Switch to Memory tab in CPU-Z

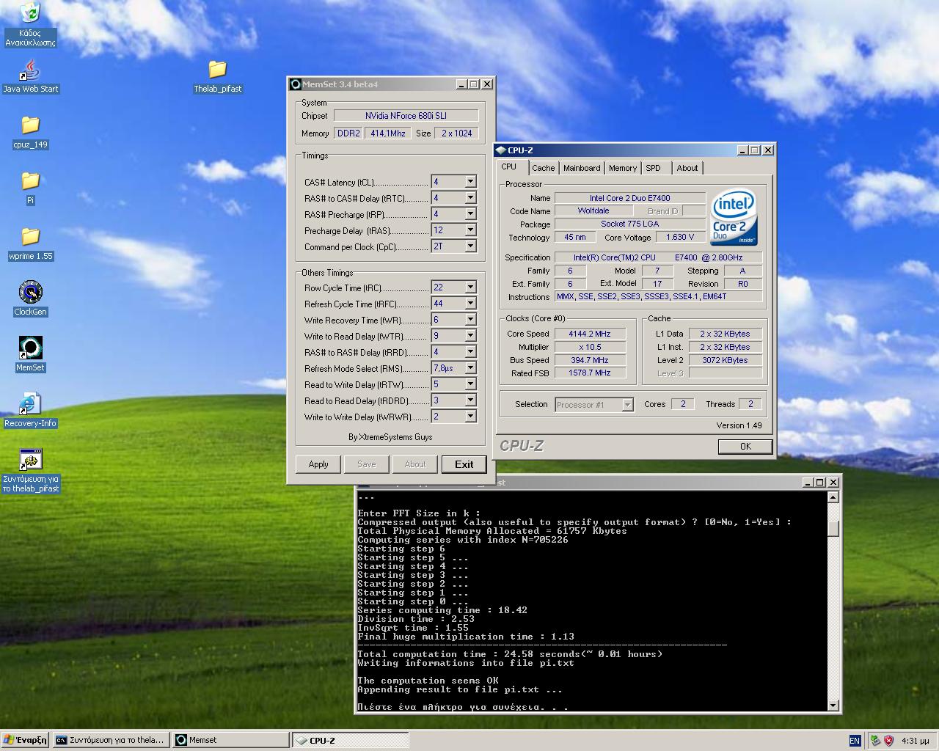coord(623,168)
